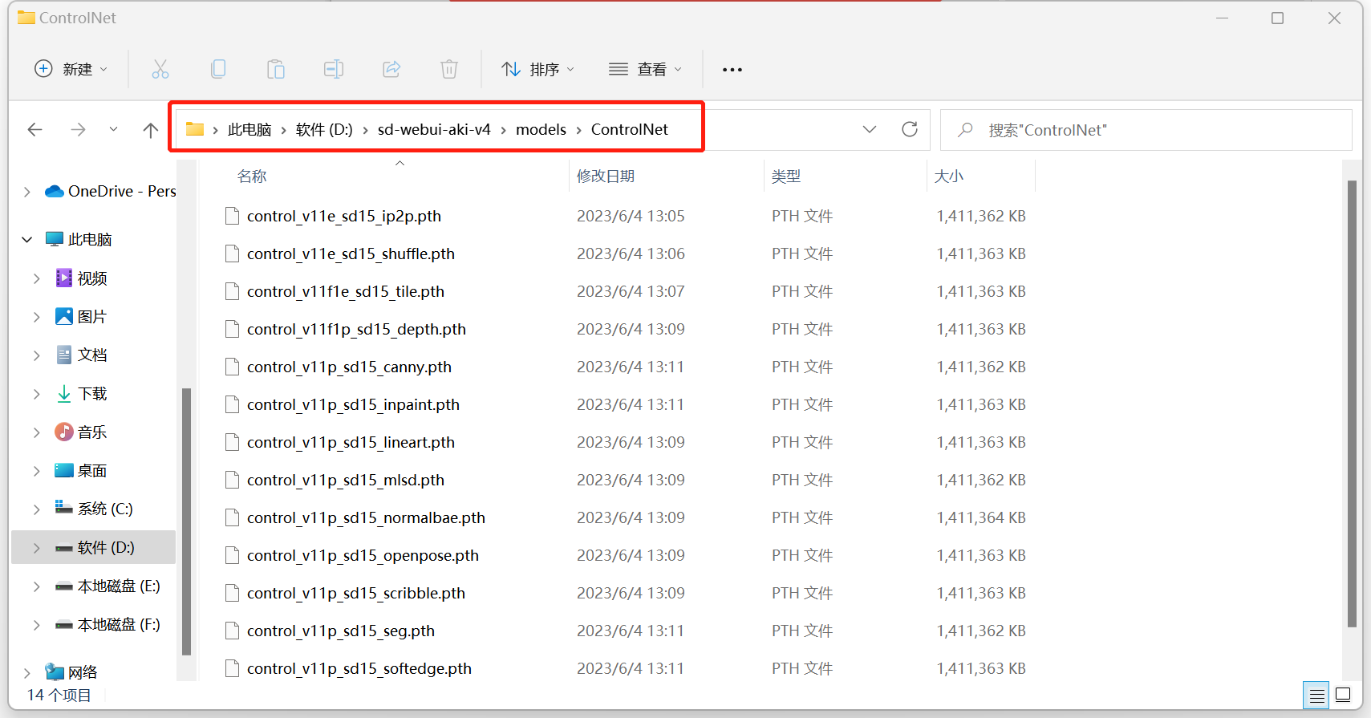The width and height of the screenshot is (1371, 718).
Task: Click the Delete trash icon
Action: pyautogui.click(x=449, y=69)
